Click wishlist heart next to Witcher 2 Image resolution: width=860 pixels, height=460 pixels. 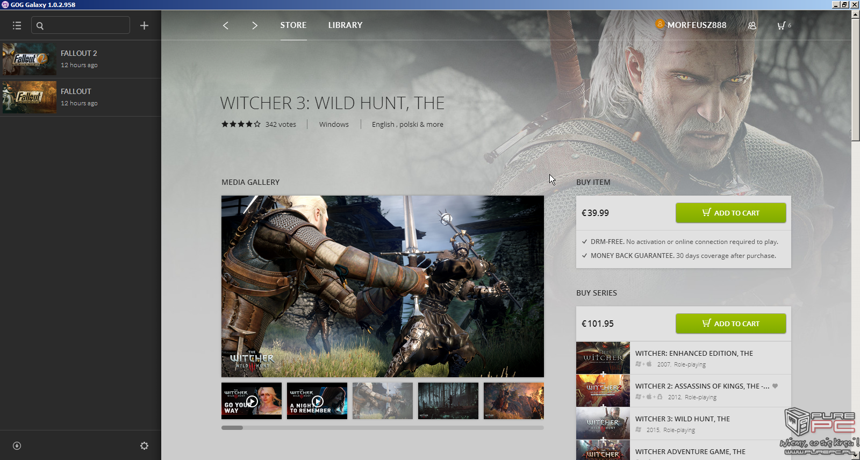click(x=775, y=386)
